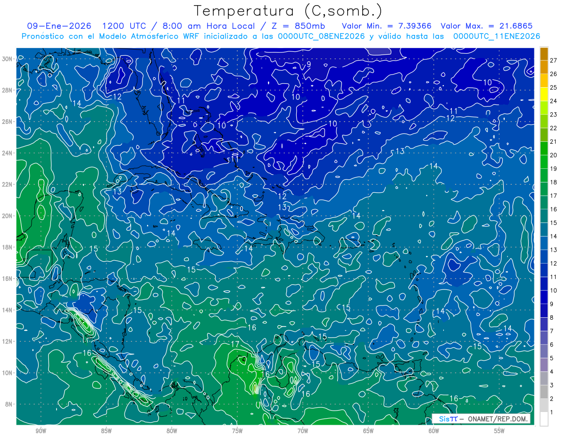
Task: Click the "16N" latitude axis label
Action: pos(7,279)
